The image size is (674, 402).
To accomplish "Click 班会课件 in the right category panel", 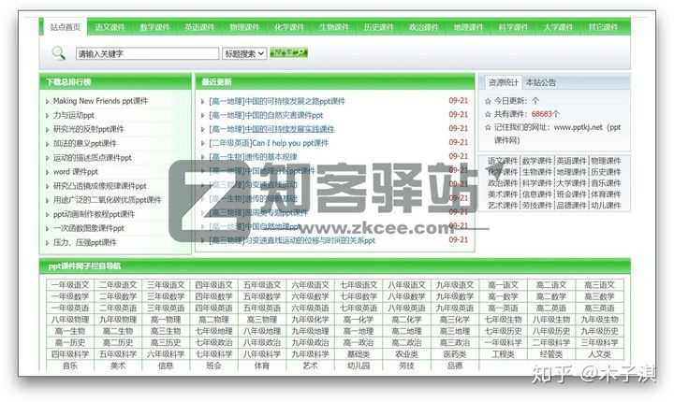I will click(x=571, y=194).
